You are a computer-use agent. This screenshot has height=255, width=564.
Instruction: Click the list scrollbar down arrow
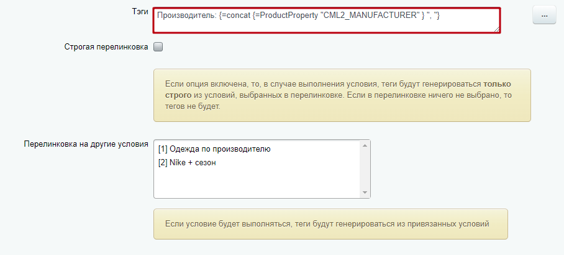[365, 192]
